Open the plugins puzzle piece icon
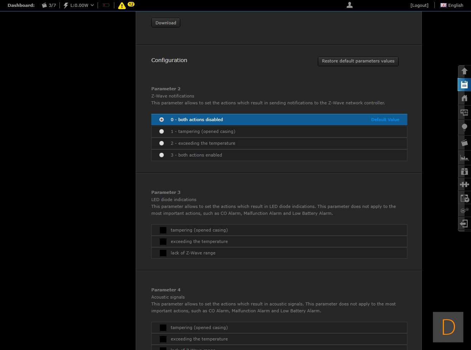 pos(464,184)
